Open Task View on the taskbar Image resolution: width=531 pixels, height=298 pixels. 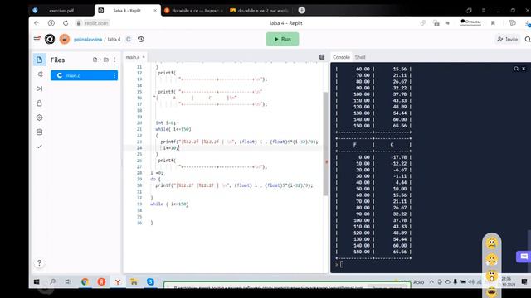(68, 281)
